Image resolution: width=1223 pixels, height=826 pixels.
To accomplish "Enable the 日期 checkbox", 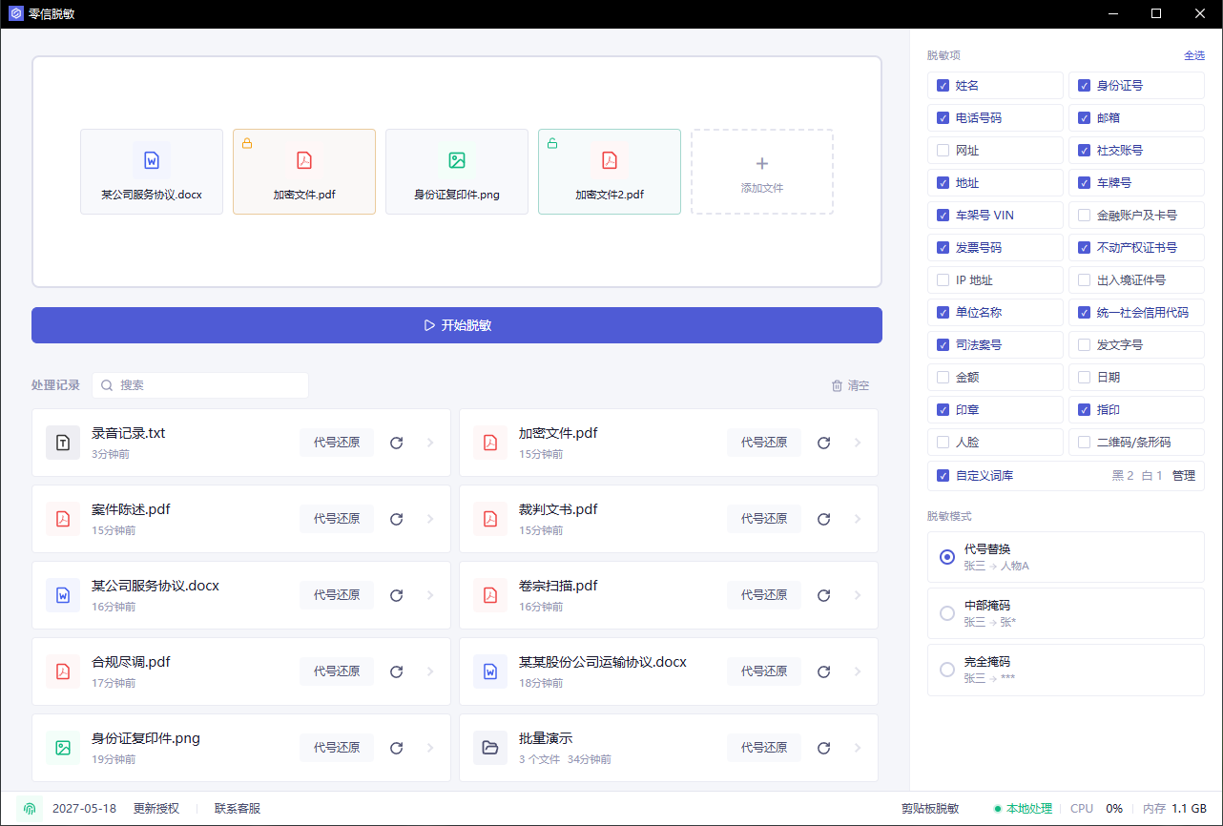I will click(x=1085, y=378).
